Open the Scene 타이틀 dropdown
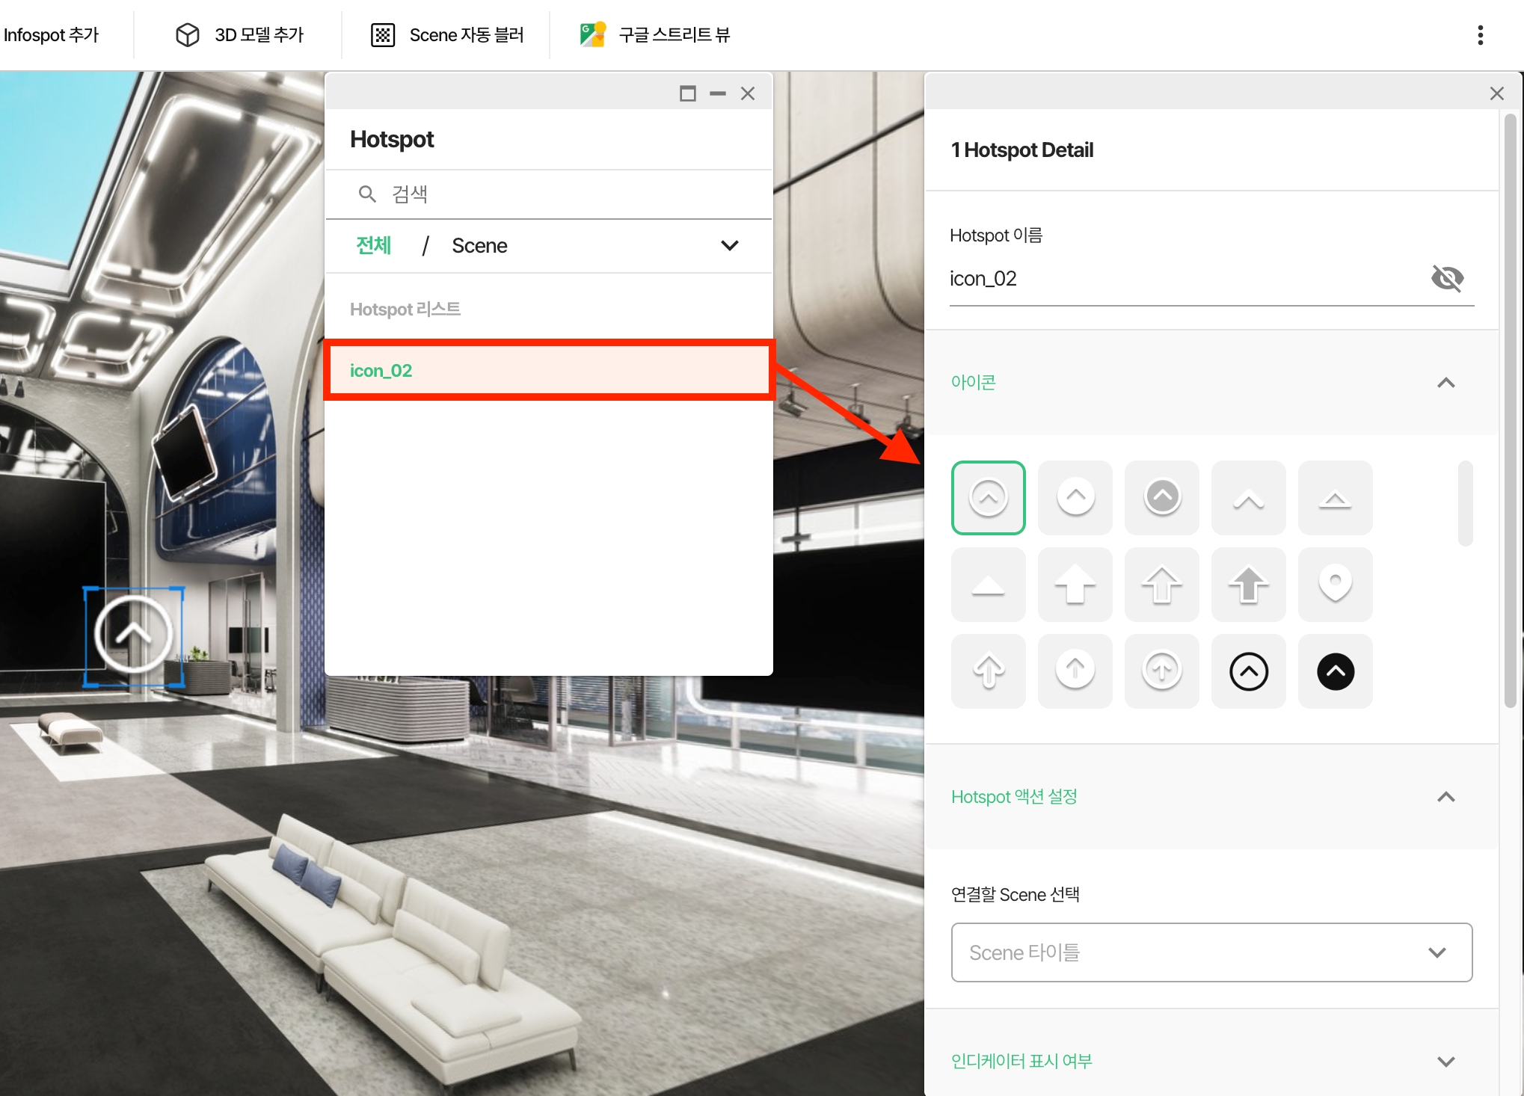 [x=1211, y=952]
